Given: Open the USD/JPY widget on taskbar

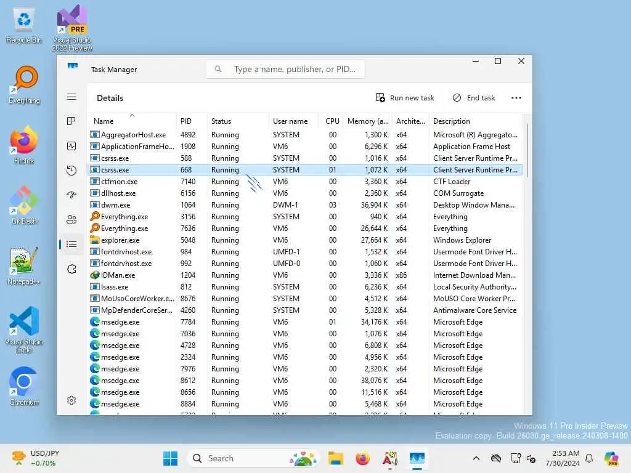Looking at the screenshot, I should point(35,458).
